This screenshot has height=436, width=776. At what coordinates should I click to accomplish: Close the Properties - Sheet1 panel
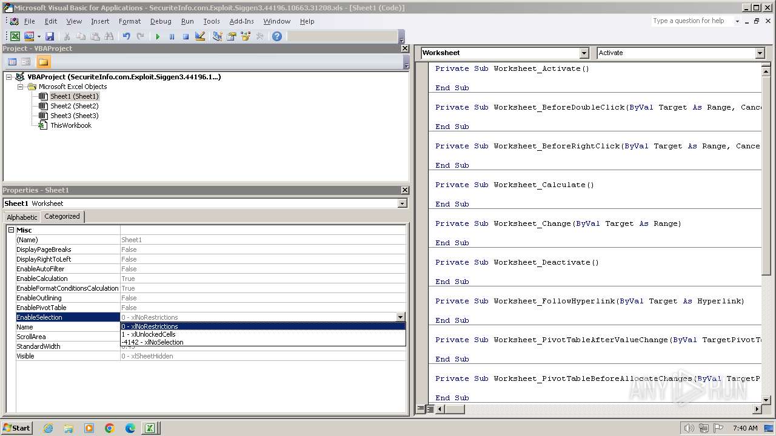[x=405, y=190]
